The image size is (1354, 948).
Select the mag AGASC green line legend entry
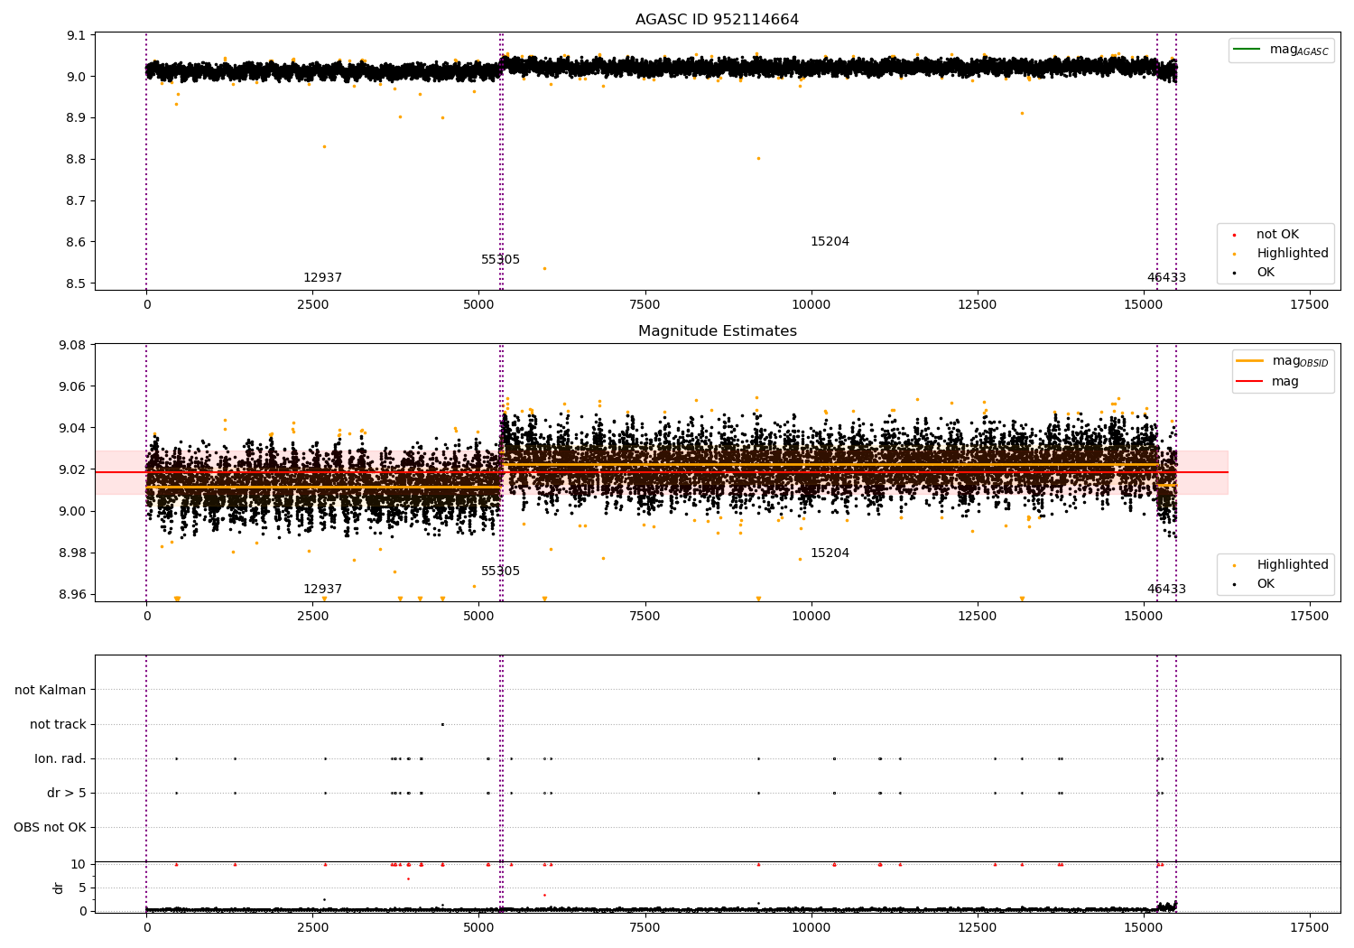1282,50
